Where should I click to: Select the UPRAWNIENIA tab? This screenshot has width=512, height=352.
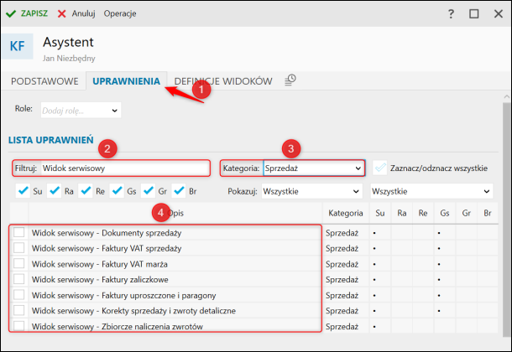127,81
